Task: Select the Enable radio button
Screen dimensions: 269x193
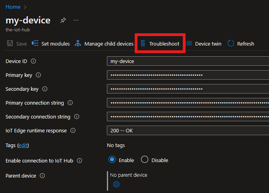Action: pos(112,160)
